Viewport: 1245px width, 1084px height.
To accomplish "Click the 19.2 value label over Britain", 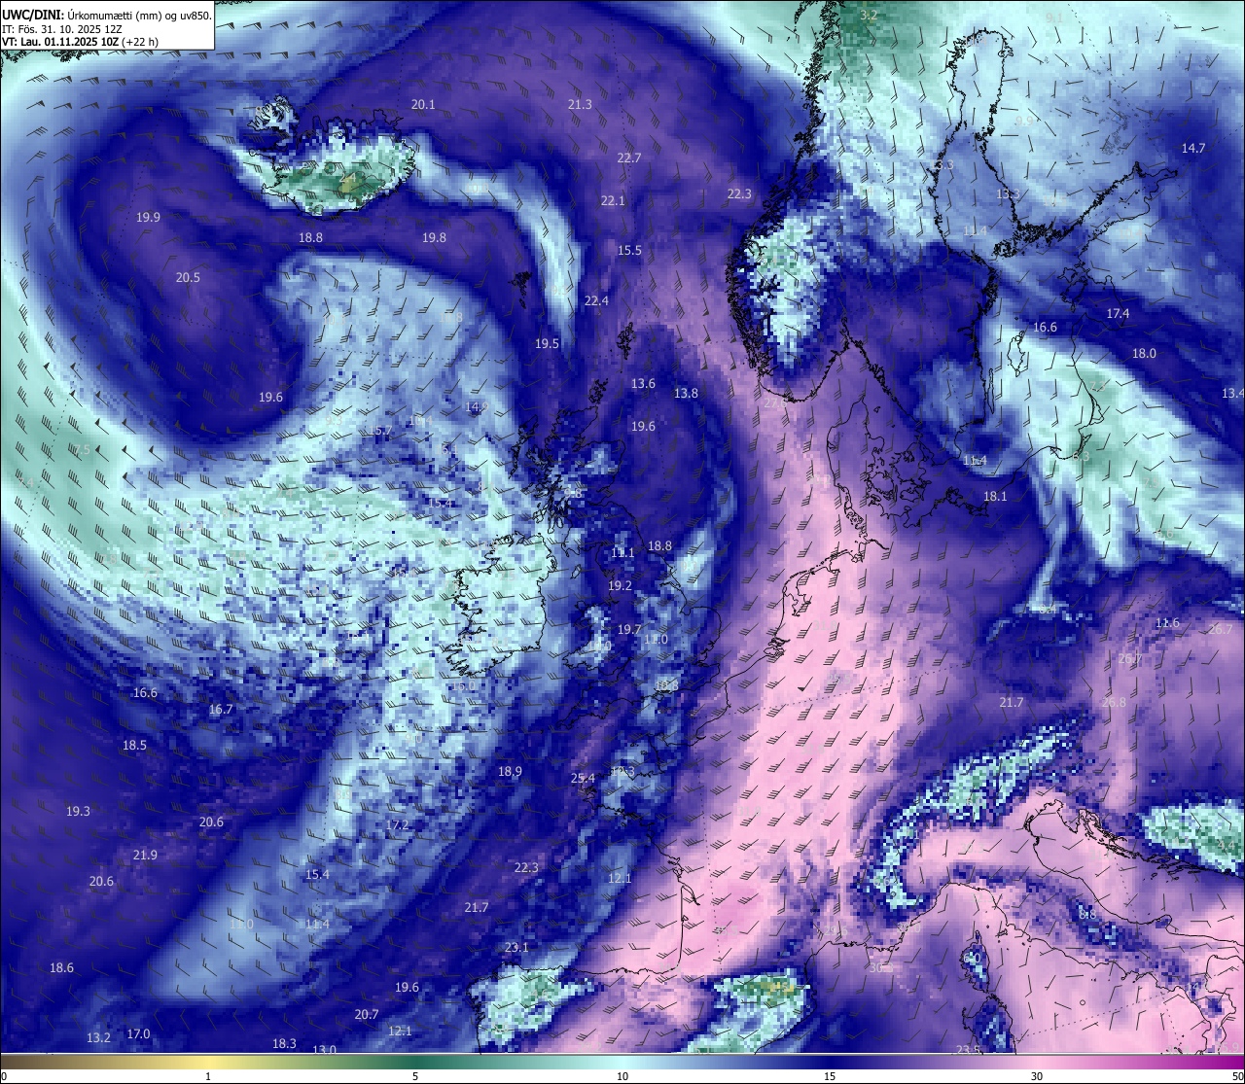I will (x=620, y=585).
